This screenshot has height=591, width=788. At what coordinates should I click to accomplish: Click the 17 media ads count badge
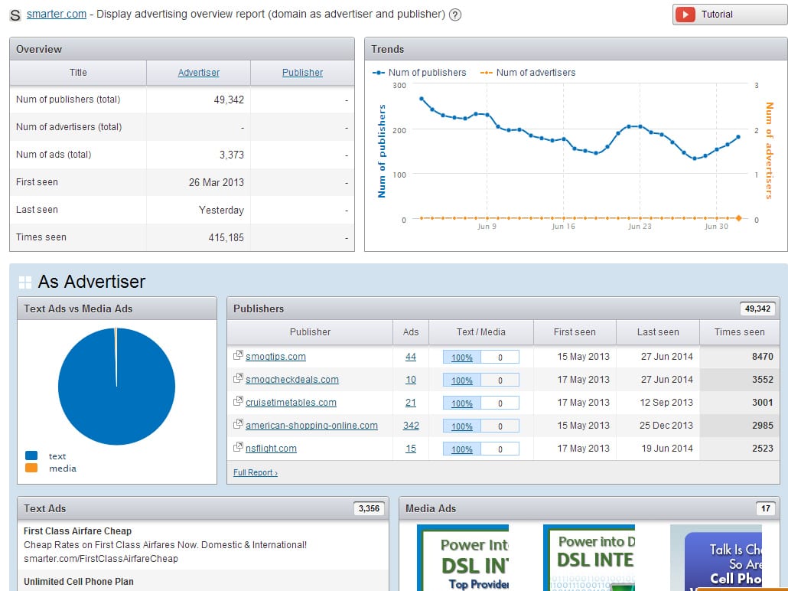[x=765, y=508]
